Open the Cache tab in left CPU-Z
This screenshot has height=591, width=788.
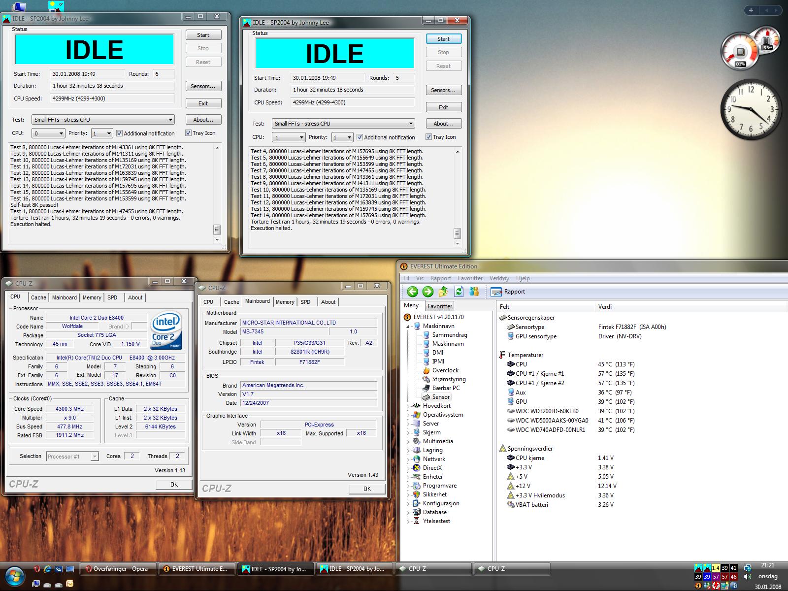[38, 297]
